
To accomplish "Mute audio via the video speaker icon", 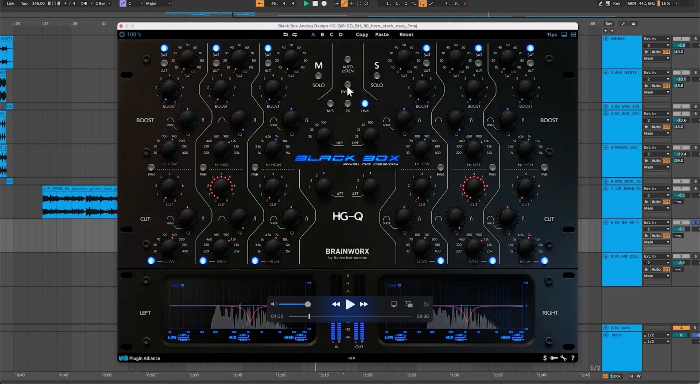I will 274,304.
